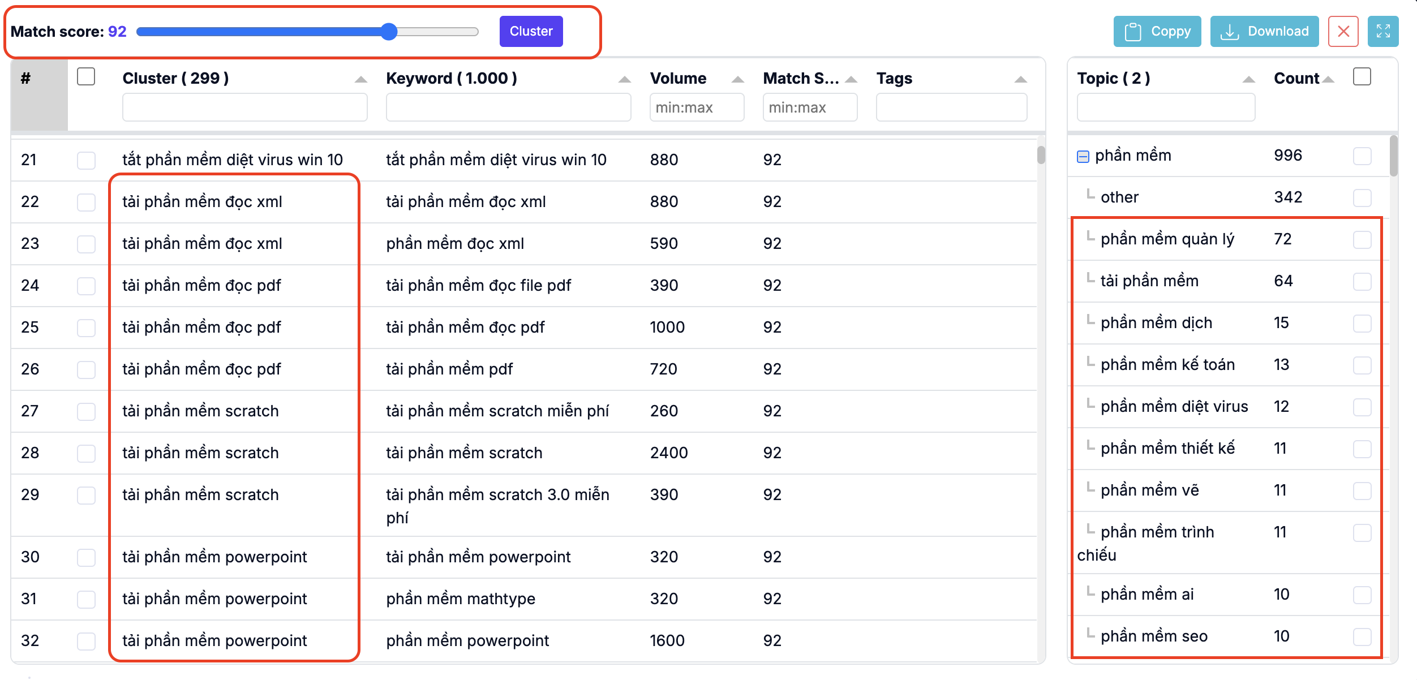This screenshot has height=680, width=1417.
Task: Click keyword 'tải phần mềm scratch miễn phí'
Action: [x=497, y=411]
